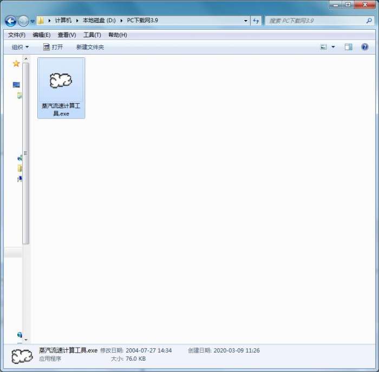Expand the arrow before 计算机 breadcrumb
The image size is (379, 372).
pyautogui.click(x=49, y=21)
